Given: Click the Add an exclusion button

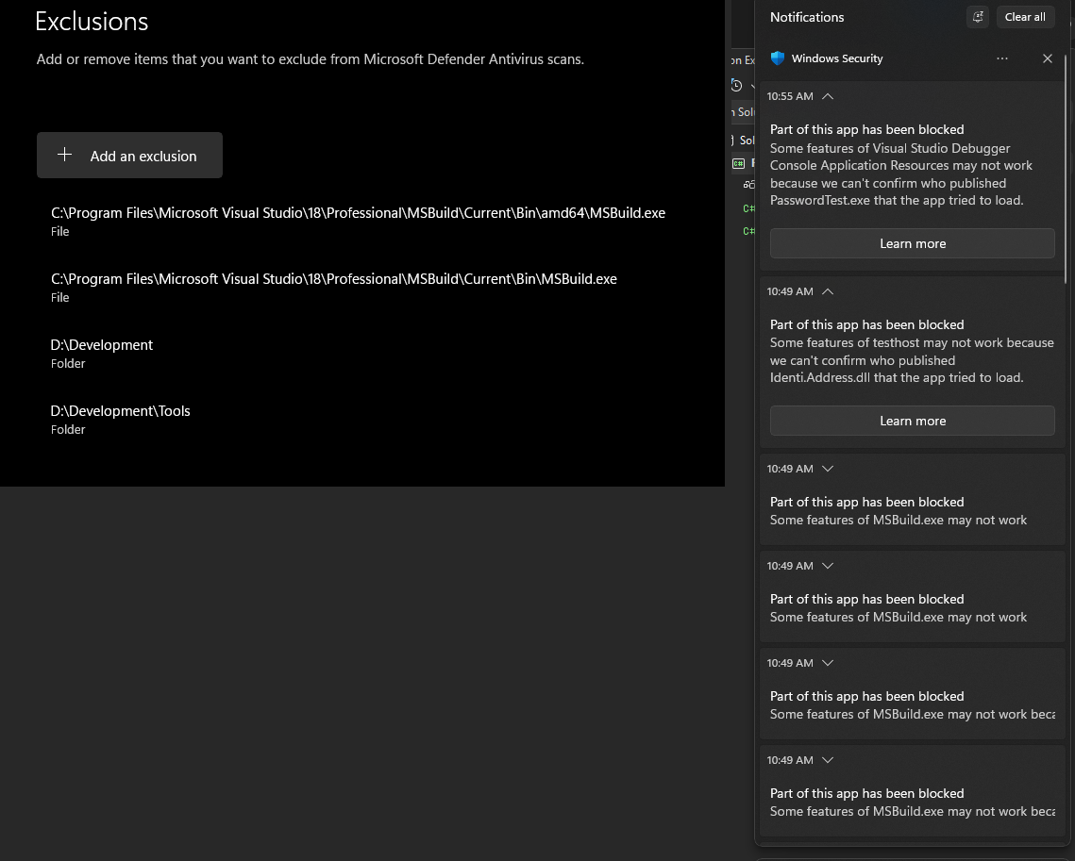Looking at the screenshot, I should tap(129, 156).
